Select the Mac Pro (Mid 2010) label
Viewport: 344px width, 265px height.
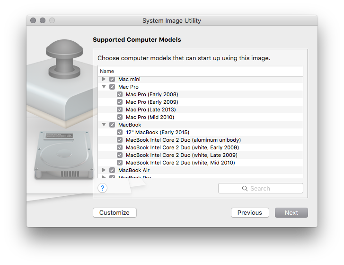(150, 117)
